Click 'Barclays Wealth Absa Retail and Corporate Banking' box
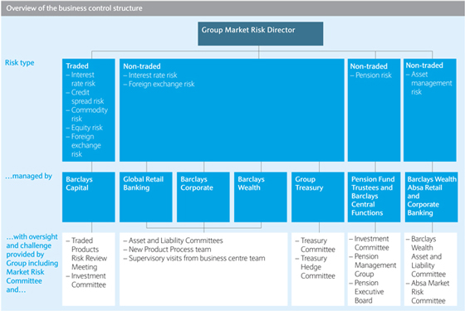 (431, 197)
